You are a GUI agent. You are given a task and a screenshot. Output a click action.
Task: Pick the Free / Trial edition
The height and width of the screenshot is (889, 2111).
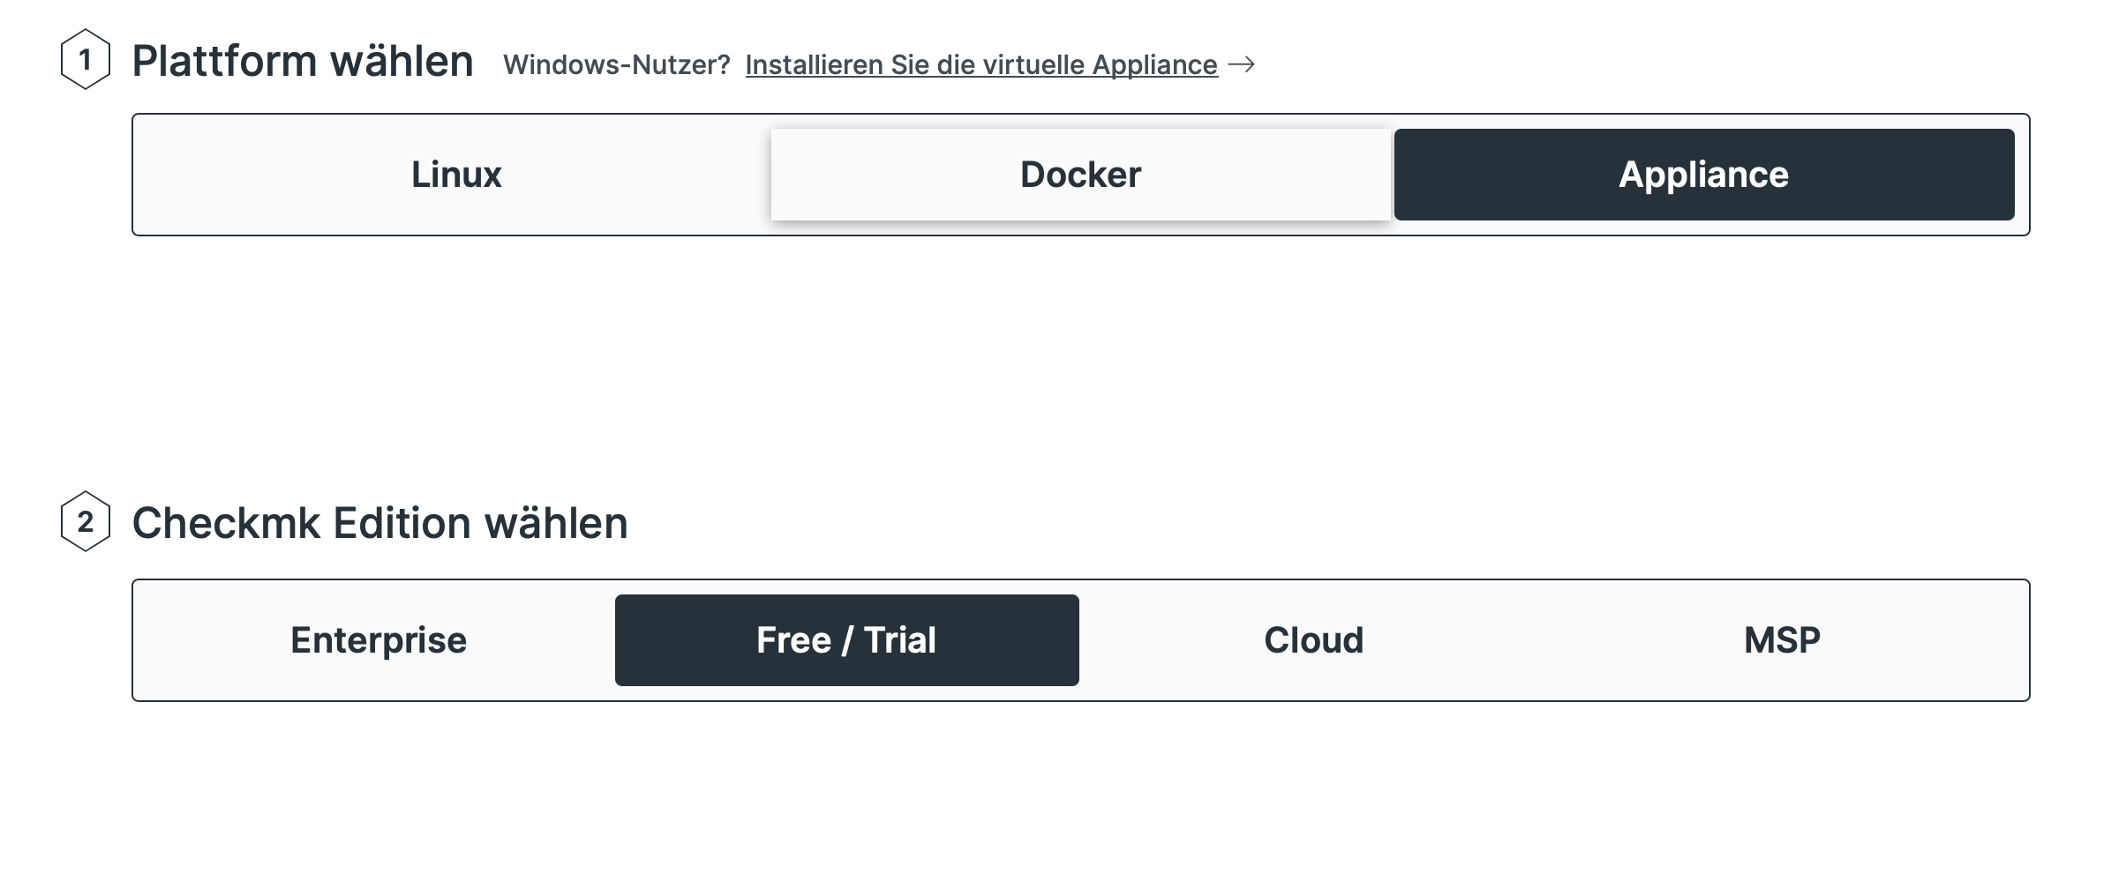pos(846,640)
